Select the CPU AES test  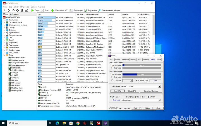[x=15, y=75]
